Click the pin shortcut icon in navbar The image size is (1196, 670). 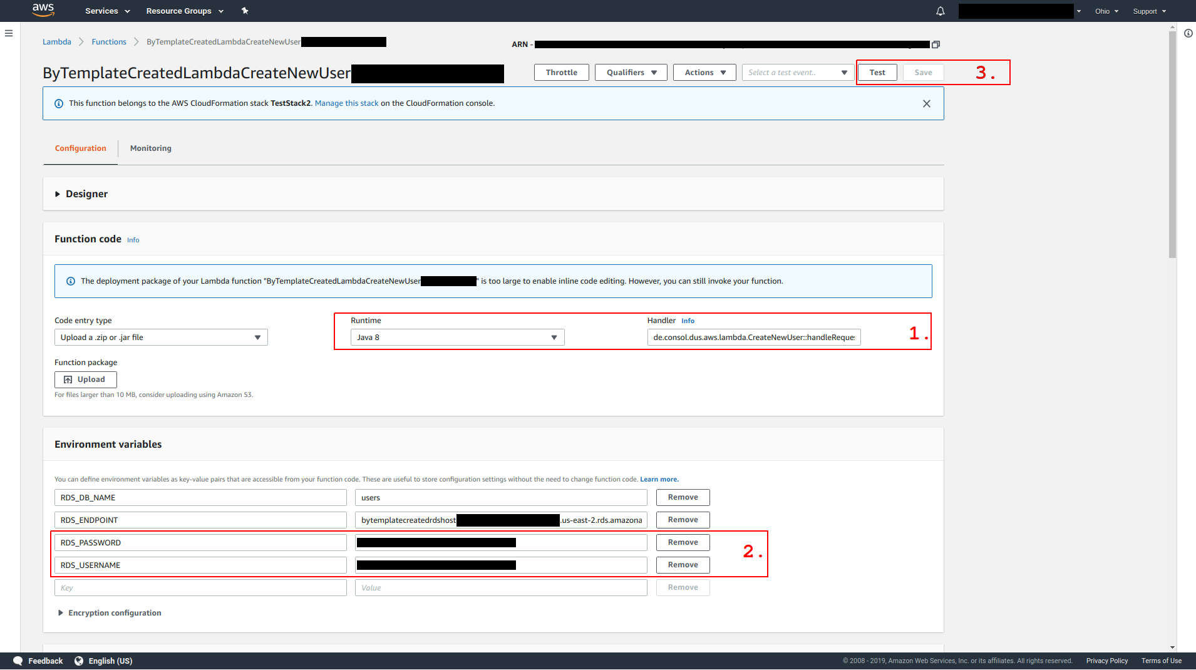click(245, 11)
